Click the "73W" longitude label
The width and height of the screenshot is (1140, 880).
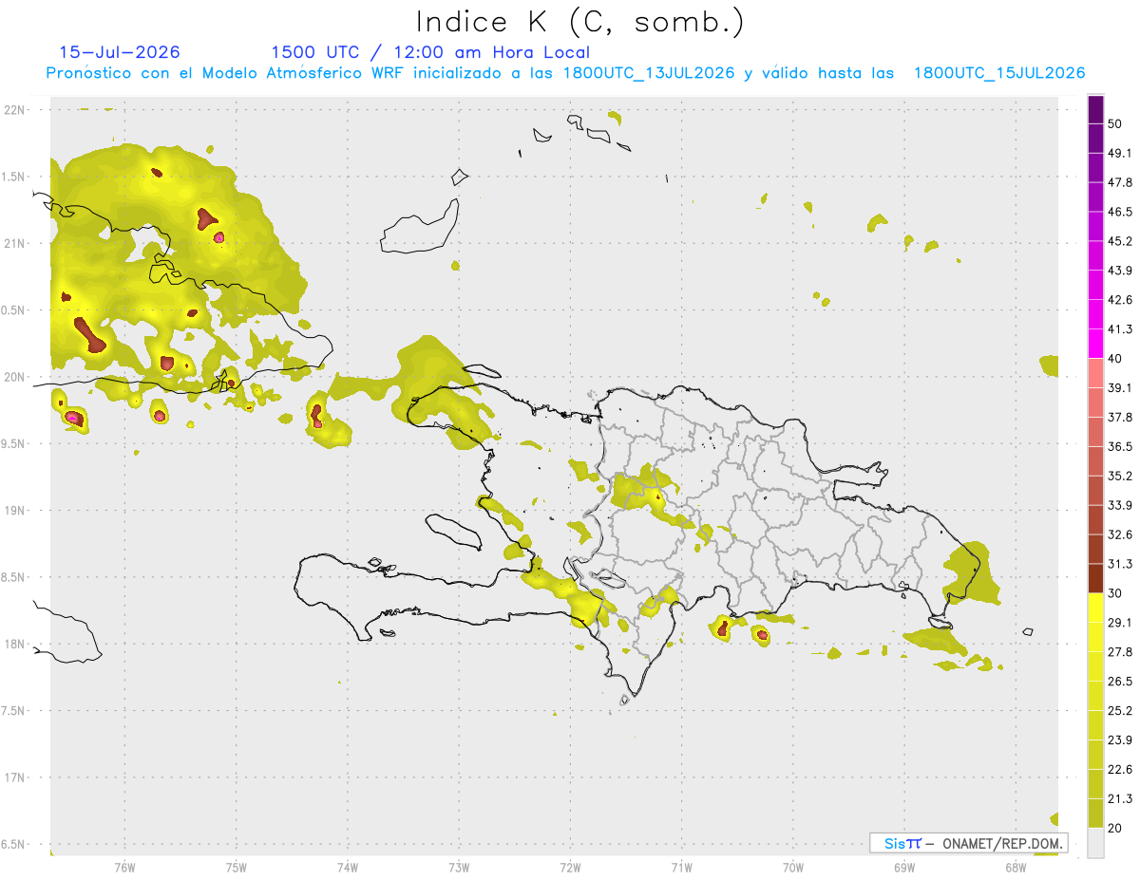(x=459, y=867)
